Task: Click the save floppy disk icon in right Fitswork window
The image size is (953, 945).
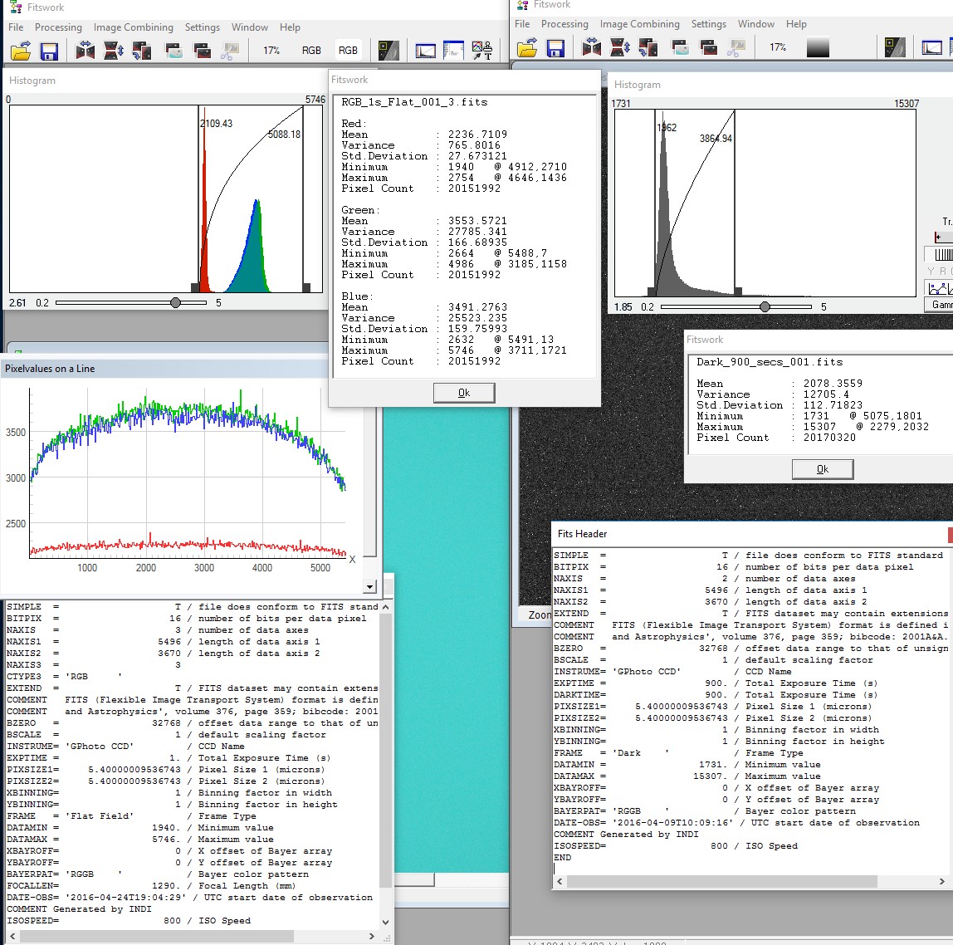Action: 555,47
